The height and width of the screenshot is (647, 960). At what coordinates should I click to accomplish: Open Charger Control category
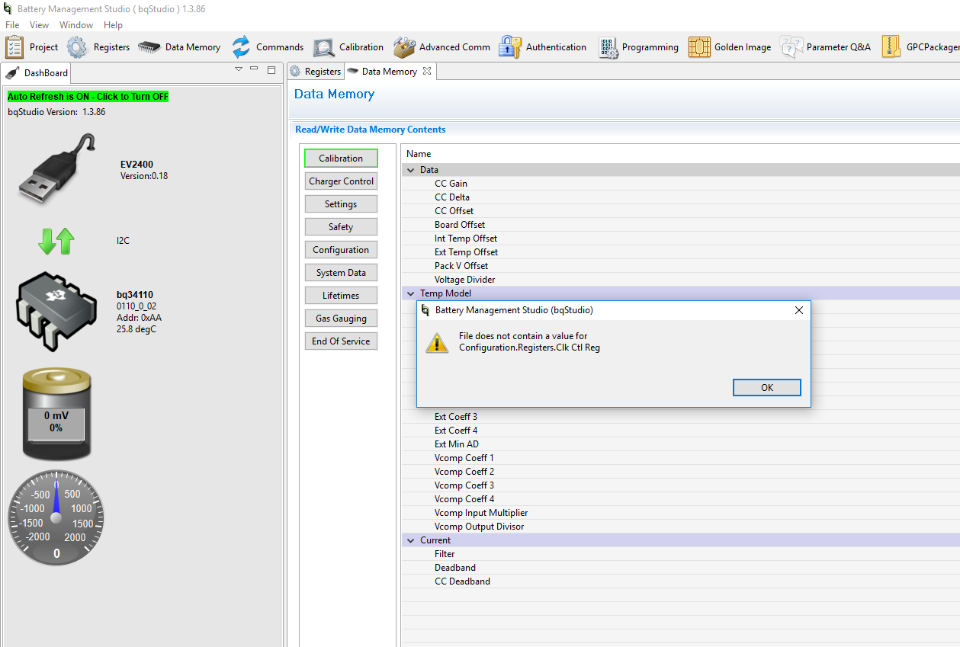(x=341, y=181)
